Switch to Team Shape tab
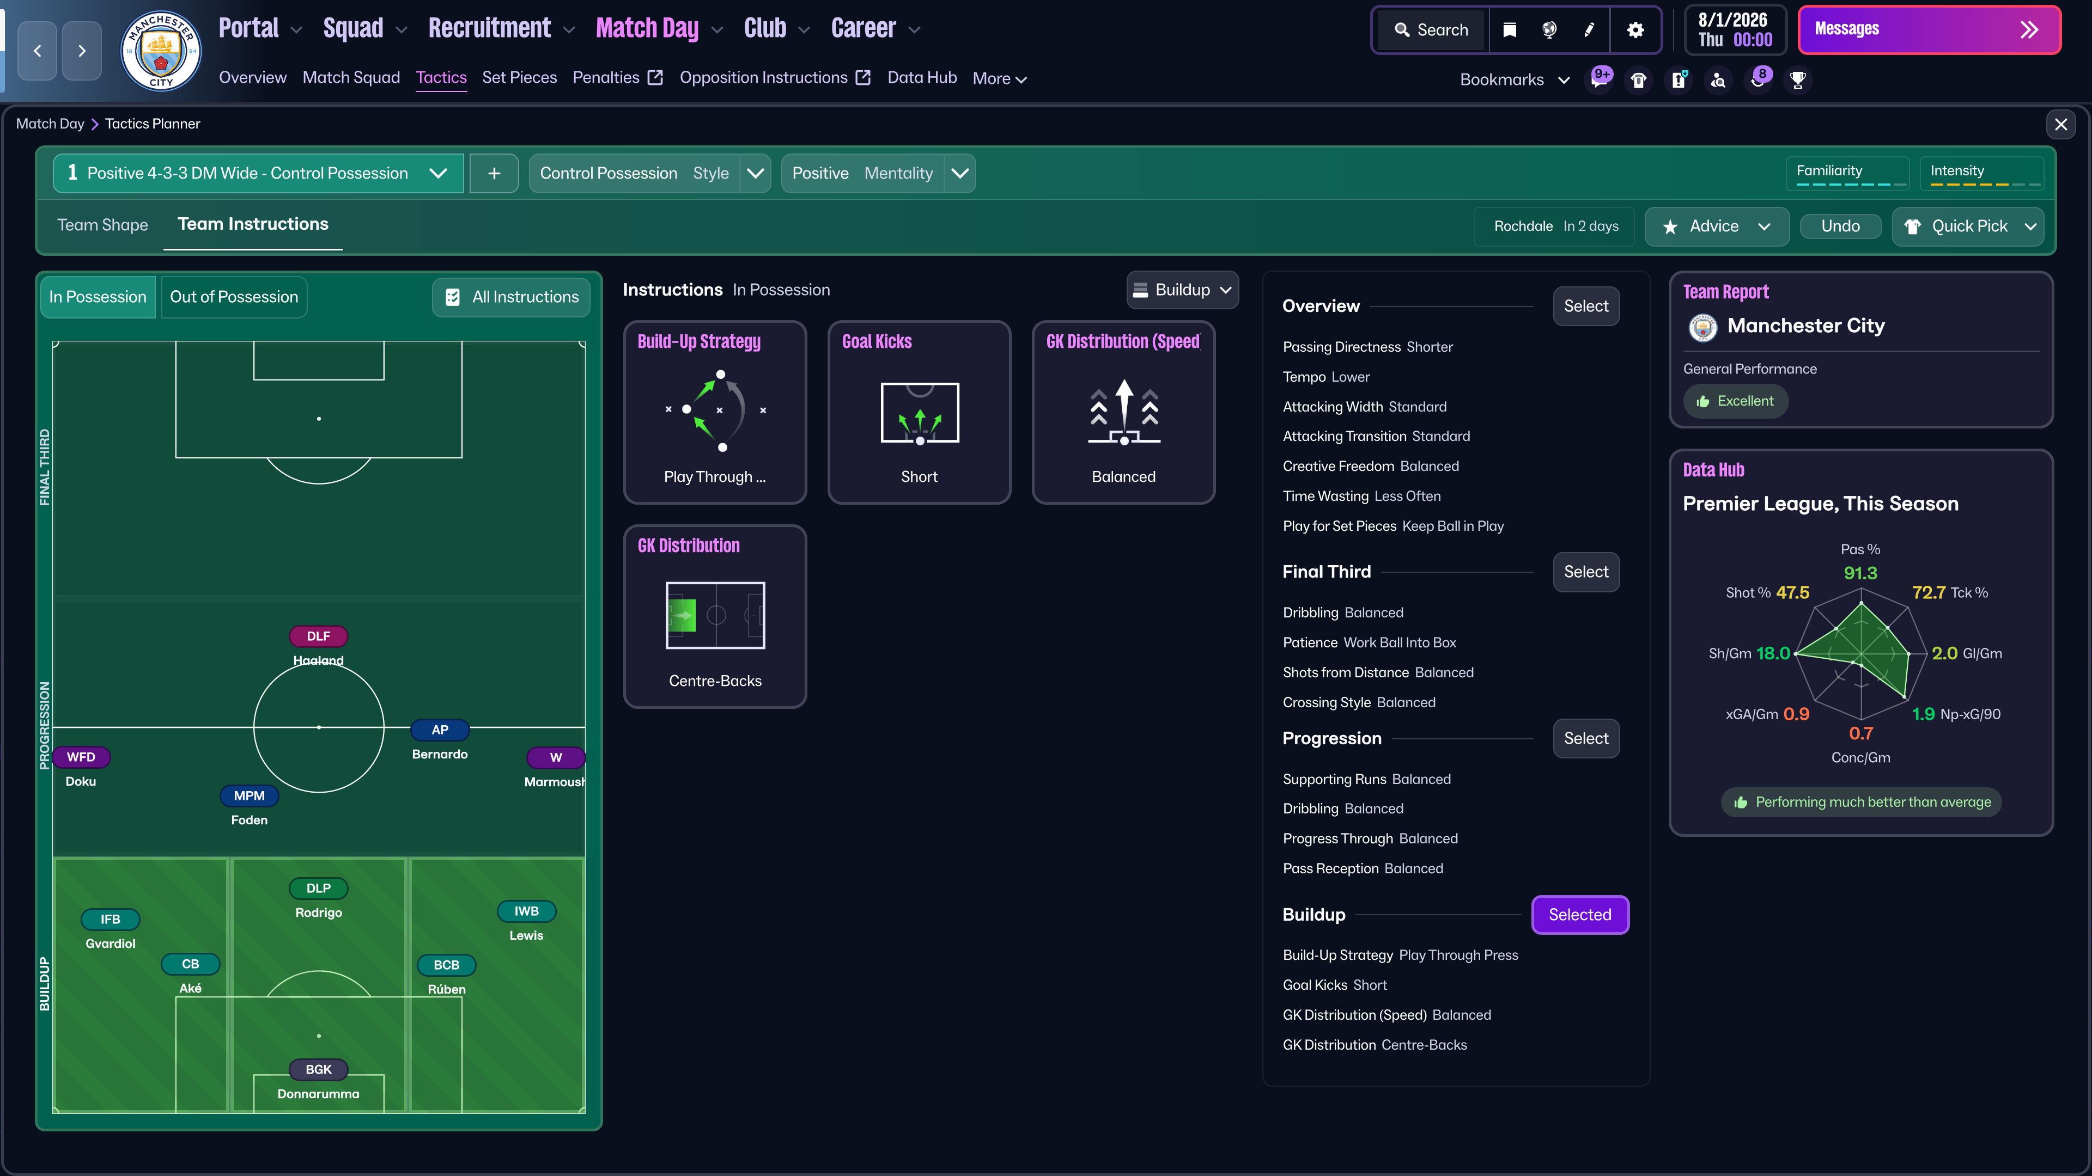The height and width of the screenshot is (1176, 2092). pos(102,225)
